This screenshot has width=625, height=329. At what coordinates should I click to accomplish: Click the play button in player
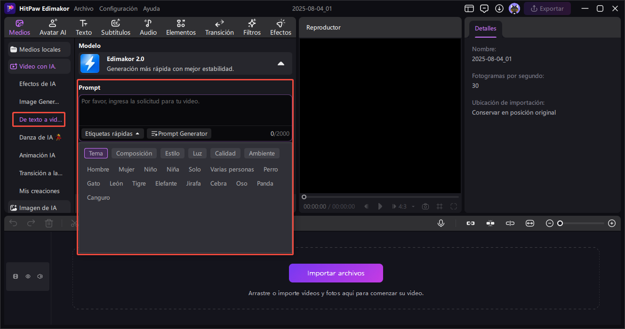(380, 206)
